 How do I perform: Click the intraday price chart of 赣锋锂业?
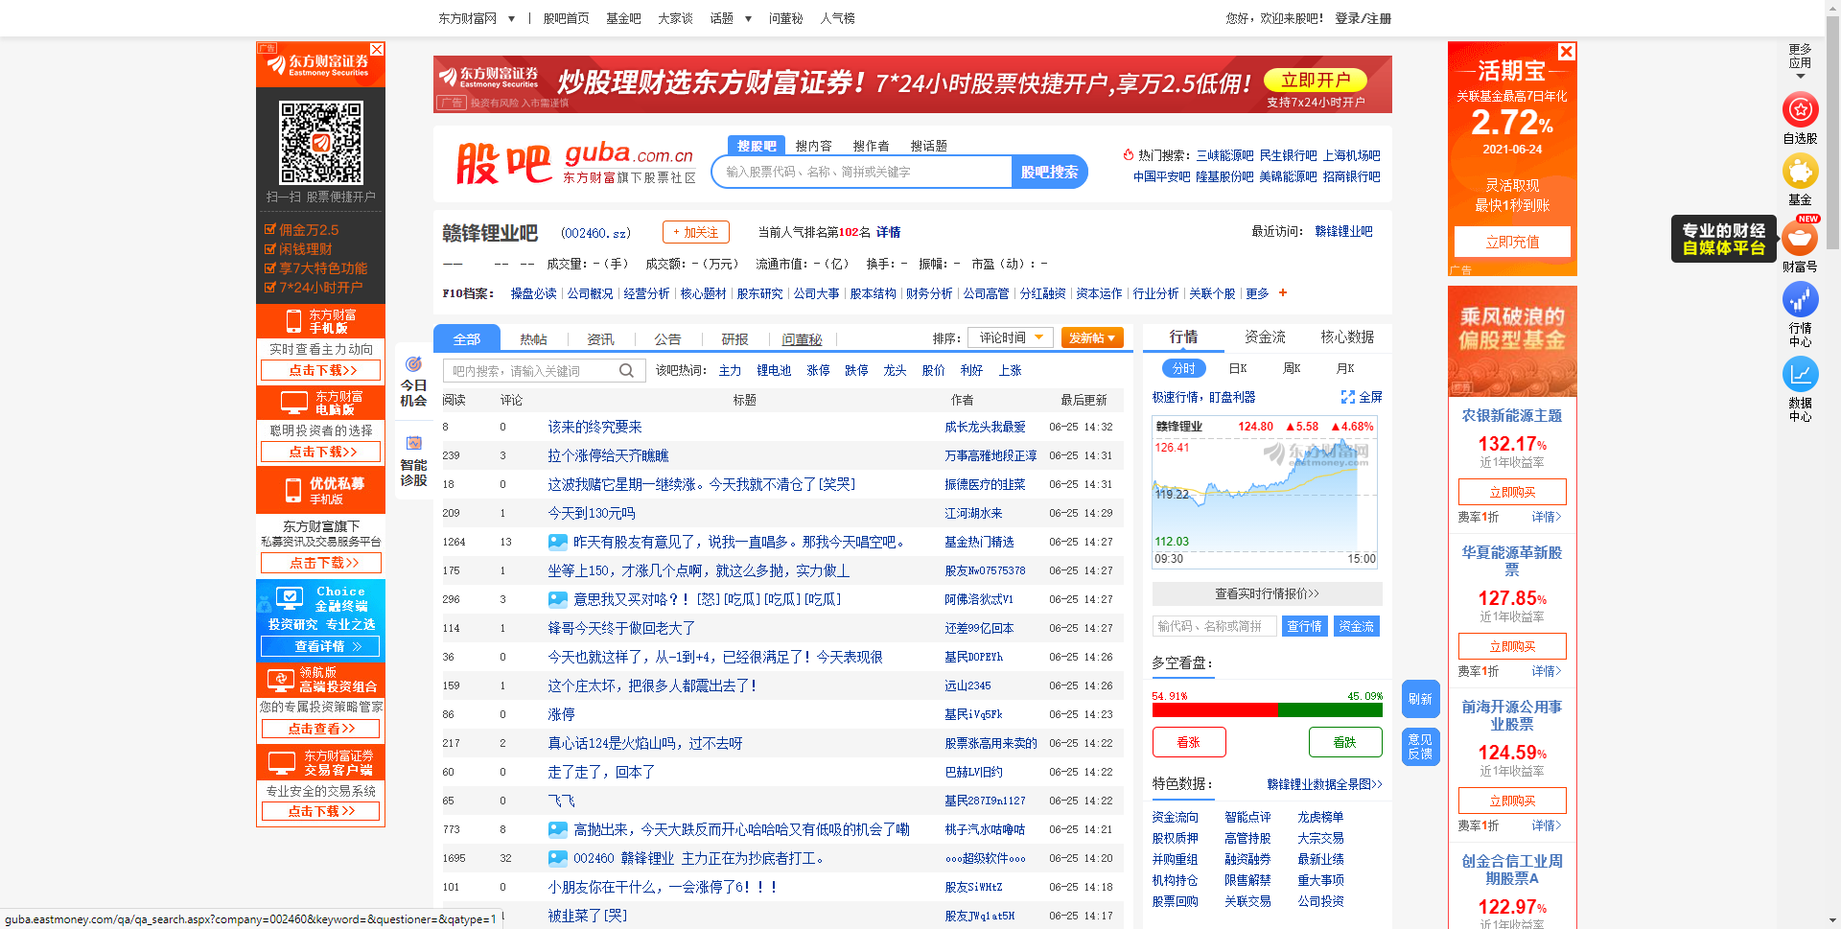click(1265, 492)
